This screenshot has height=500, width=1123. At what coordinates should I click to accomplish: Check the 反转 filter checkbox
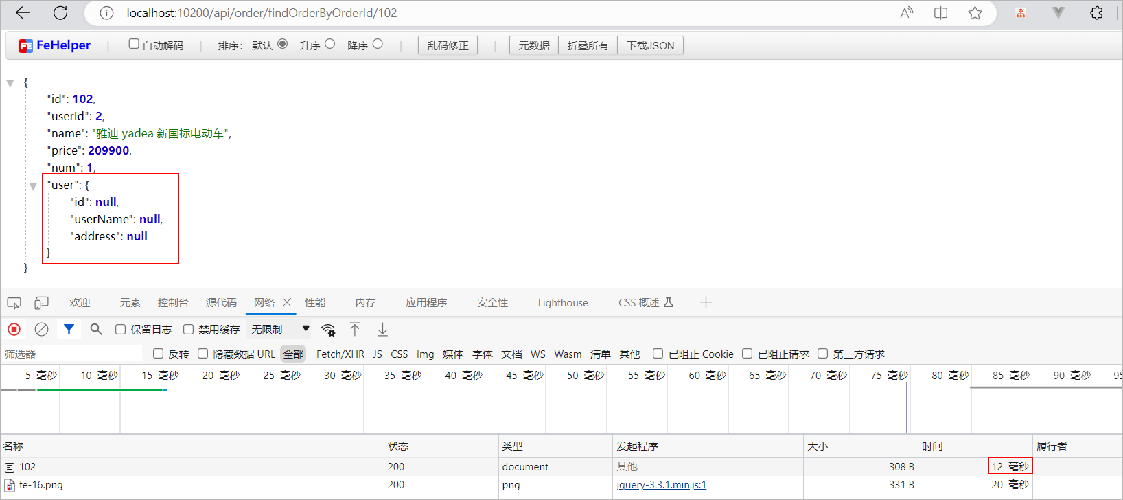(x=158, y=354)
